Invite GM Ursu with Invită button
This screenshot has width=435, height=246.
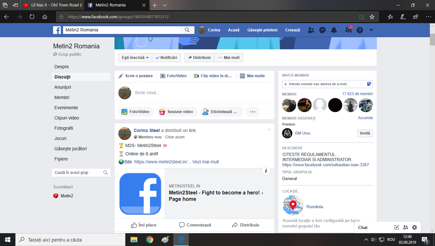[365, 133]
